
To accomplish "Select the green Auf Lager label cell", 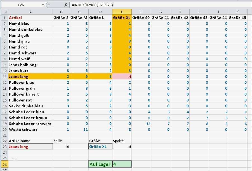I will (x=100, y=164).
